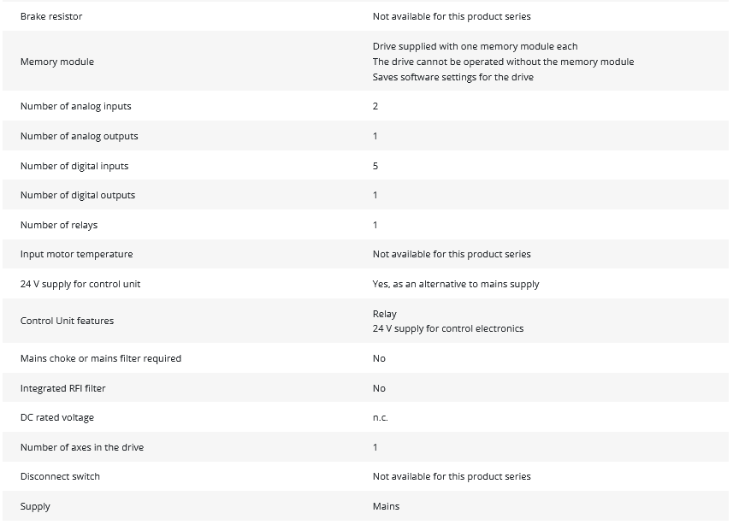This screenshot has width=733, height=525.
Task: Click the "Number of digital inputs" label
Action: click(x=74, y=166)
